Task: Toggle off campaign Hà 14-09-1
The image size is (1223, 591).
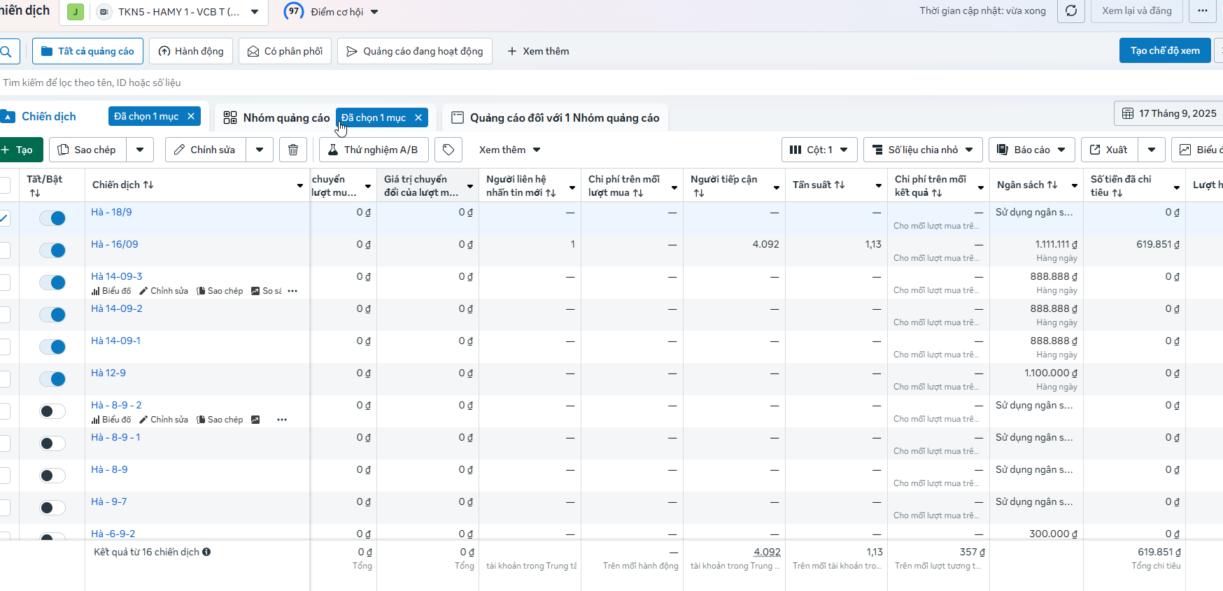Action: point(52,347)
